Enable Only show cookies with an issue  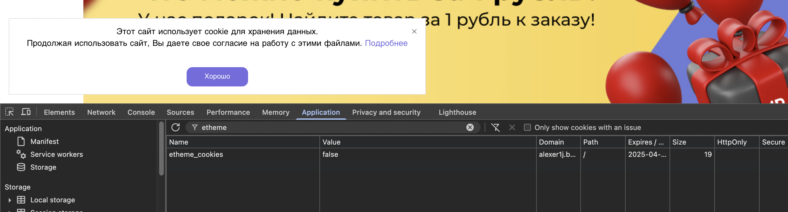point(527,127)
